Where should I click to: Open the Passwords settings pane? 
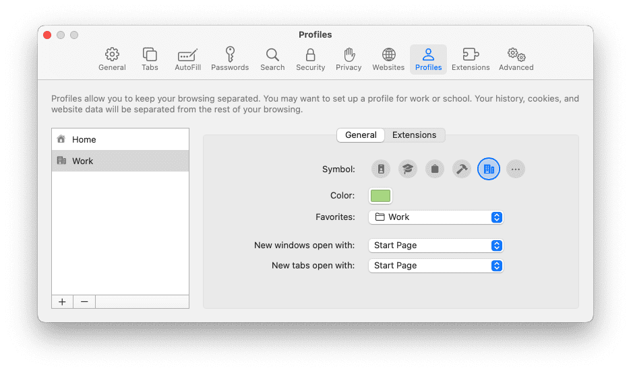pos(230,59)
